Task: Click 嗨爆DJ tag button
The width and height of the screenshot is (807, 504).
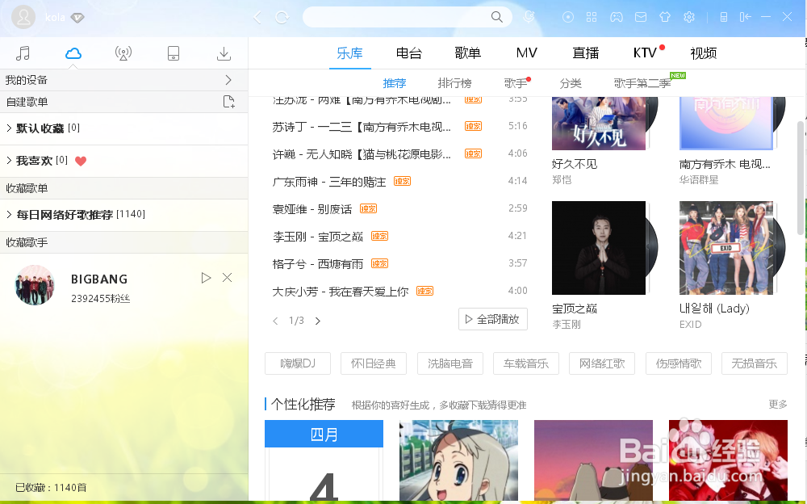Action: pyautogui.click(x=298, y=363)
